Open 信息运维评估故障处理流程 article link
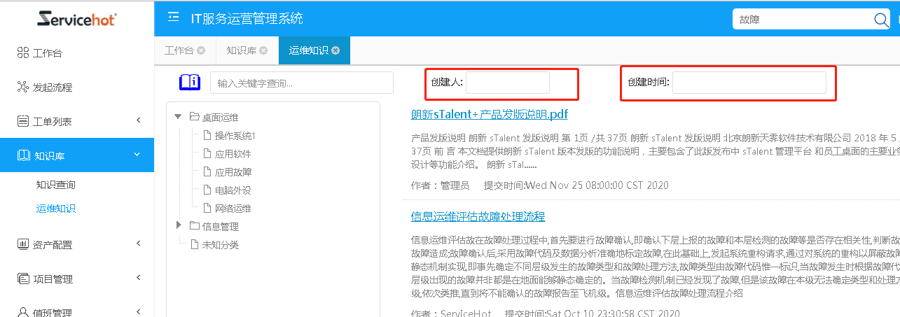The width and height of the screenshot is (900, 317). pos(478,217)
